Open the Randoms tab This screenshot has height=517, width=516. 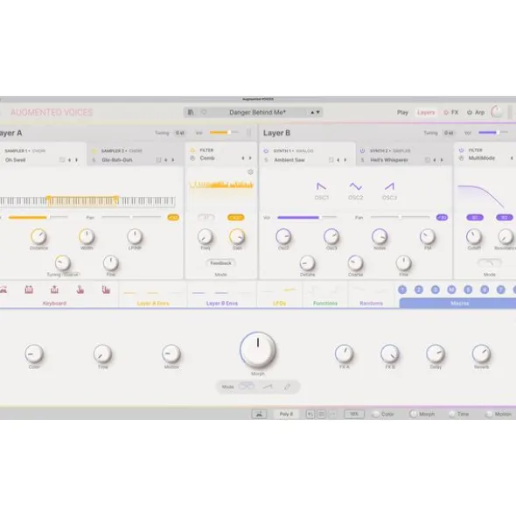point(371,296)
